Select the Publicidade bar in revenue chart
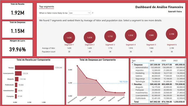 pyautogui.click(x=16, y=85)
